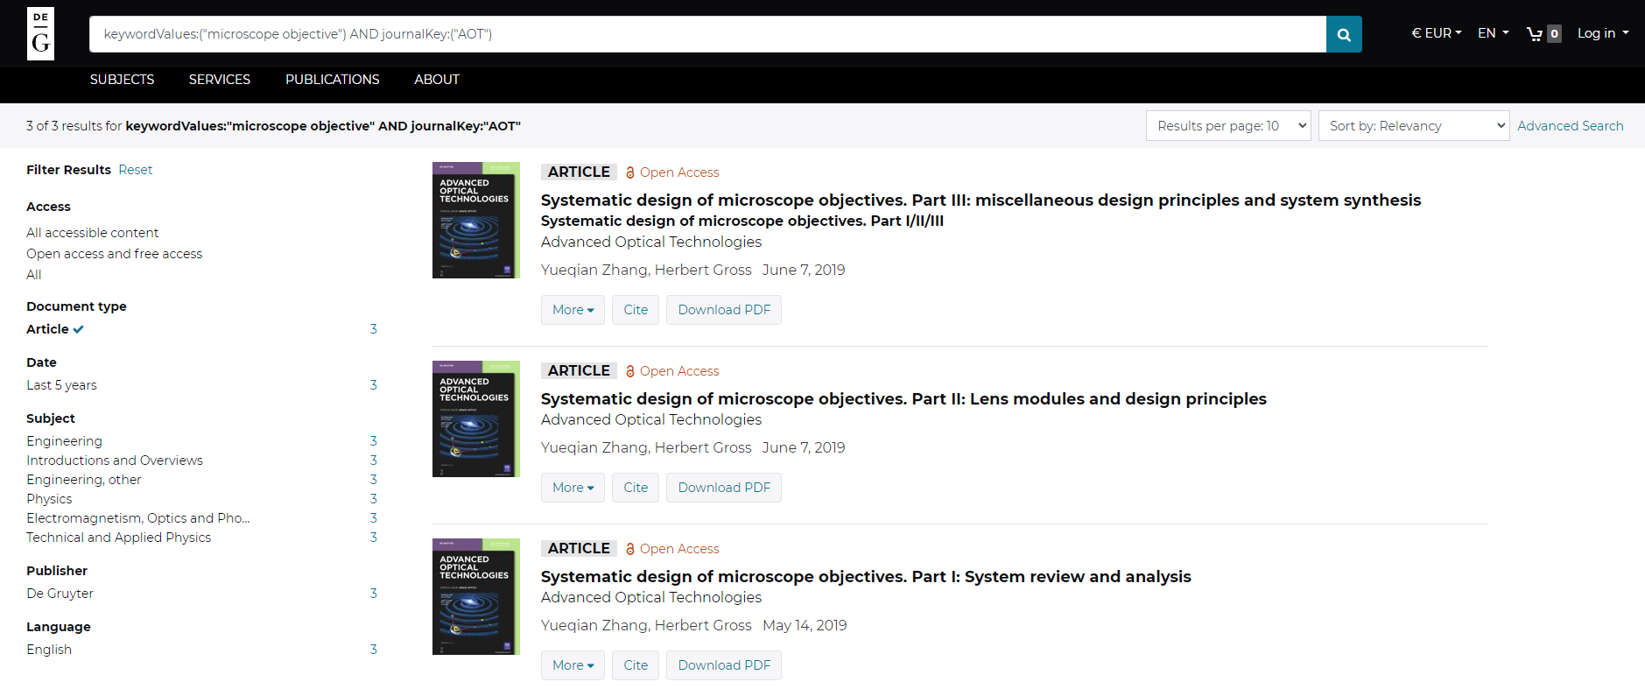Open the EN language dropdown
This screenshot has width=1645, height=689.
coord(1494,33)
